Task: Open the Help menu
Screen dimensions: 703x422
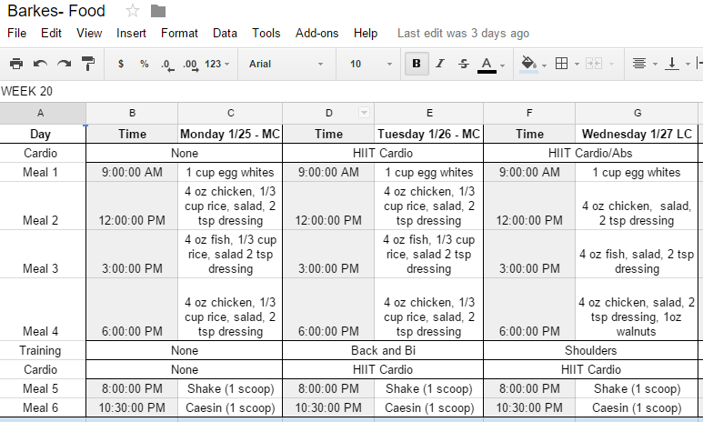Action: [x=366, y=33]
